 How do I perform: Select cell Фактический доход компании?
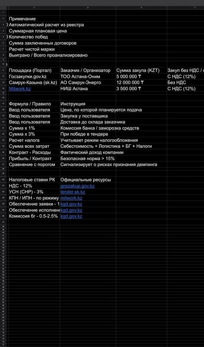click(x=92, y=153)
